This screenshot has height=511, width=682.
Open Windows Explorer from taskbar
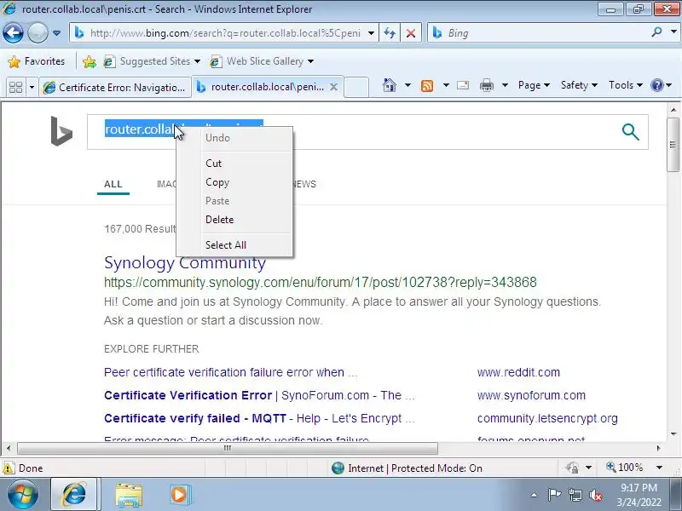coord(129,495)
